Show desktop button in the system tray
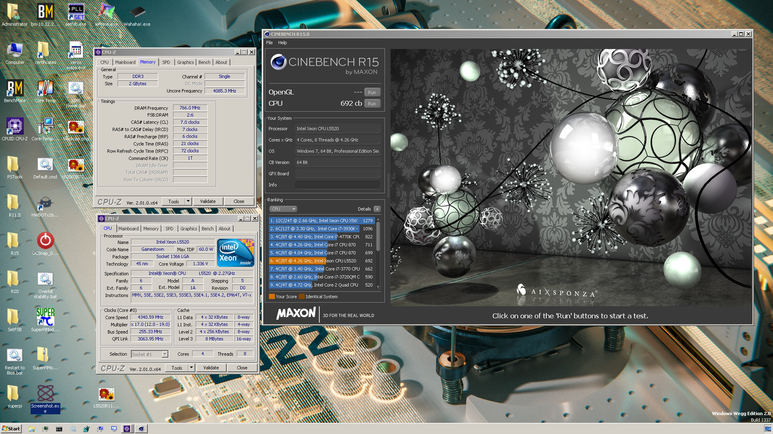Viewport: 773px width, 434px height. click(768, 429)
